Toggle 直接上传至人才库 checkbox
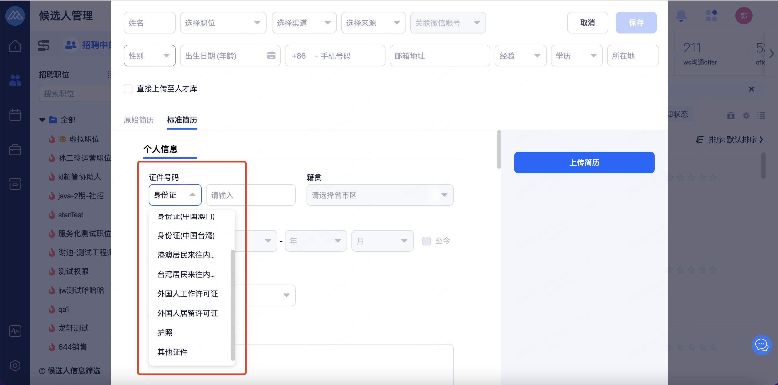This screenshot has width=778, height=385. pyautogui.click(x=128, y=89)
